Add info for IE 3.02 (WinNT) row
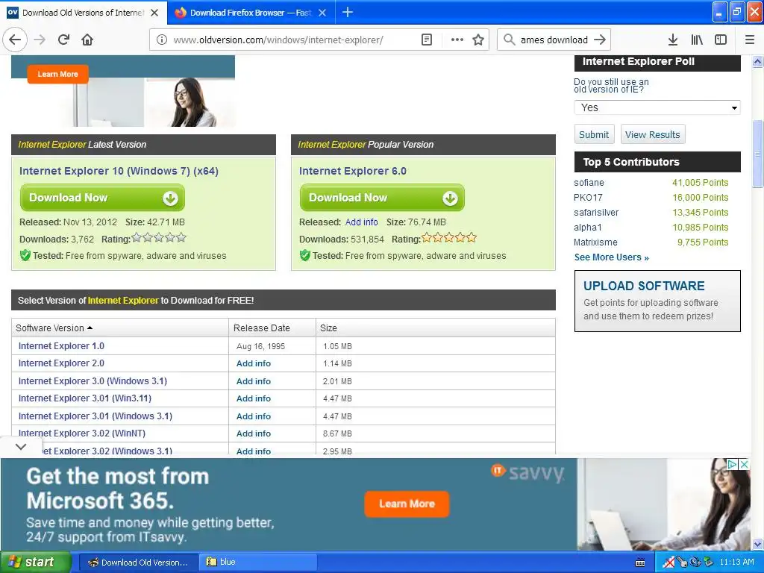764x573 pixels. [254, 433]
